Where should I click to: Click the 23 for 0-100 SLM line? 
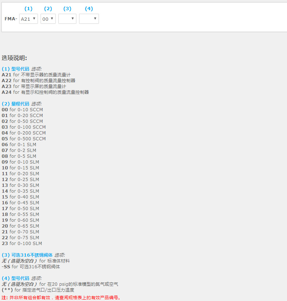[x=22, y=244]
